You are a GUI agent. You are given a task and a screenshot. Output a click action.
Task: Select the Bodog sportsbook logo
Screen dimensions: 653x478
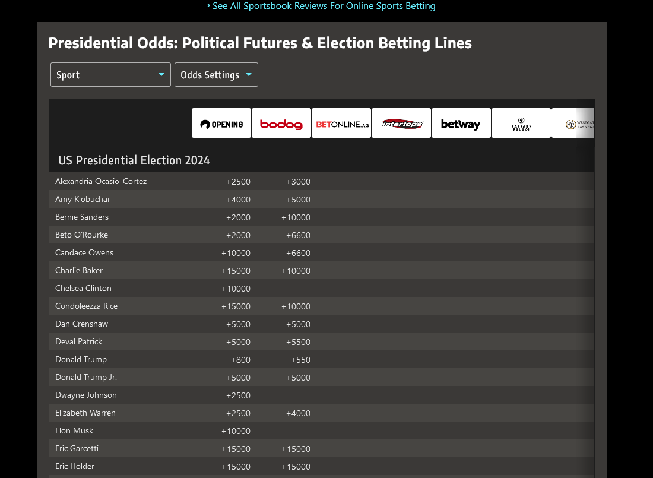coord(281,123)
